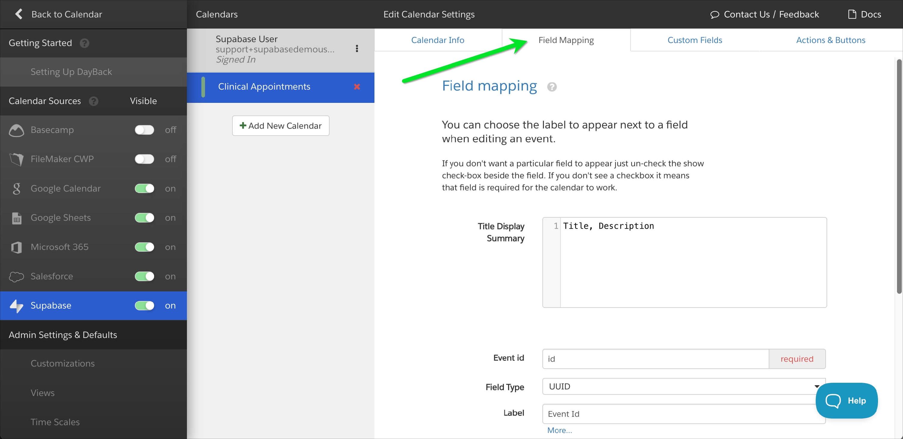Select Basecamp source label
This screenshot has height=439, width=903.
pos(52,130)
